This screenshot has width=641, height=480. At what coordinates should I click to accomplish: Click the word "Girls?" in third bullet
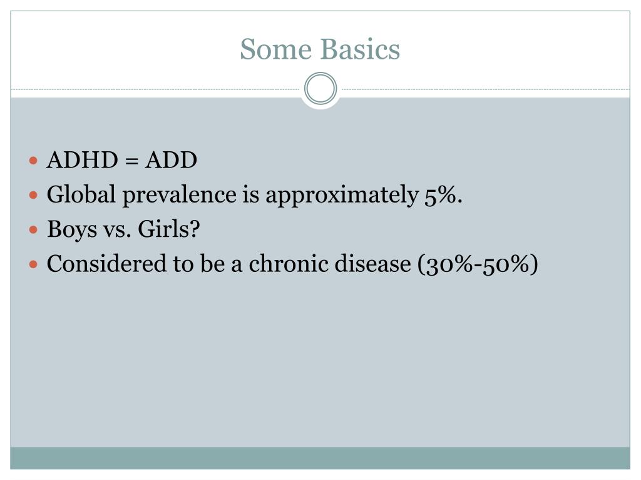(x=169, y=229)
